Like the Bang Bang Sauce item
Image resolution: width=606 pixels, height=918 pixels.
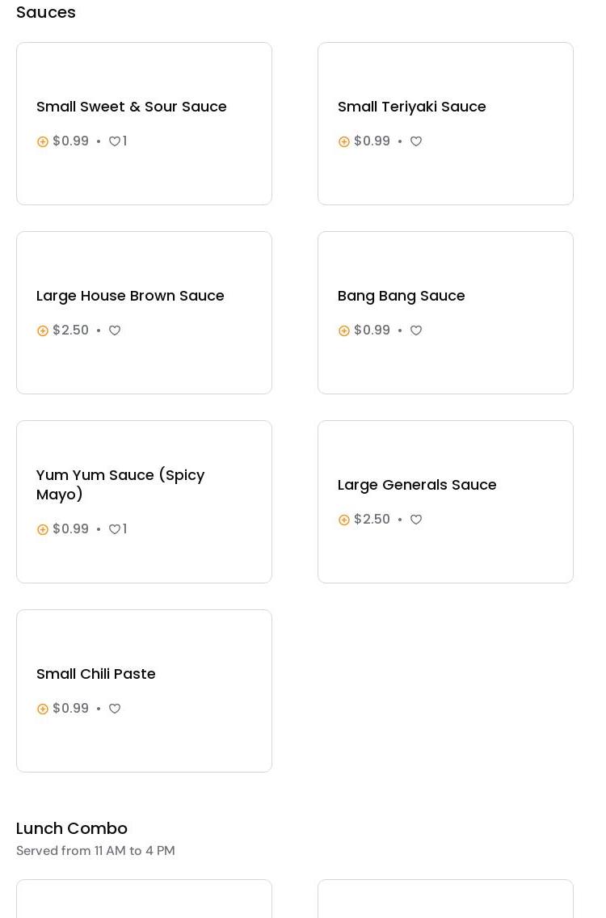(416, 331)
